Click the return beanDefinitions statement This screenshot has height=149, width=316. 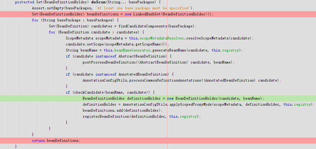click(x=56, y=141)
